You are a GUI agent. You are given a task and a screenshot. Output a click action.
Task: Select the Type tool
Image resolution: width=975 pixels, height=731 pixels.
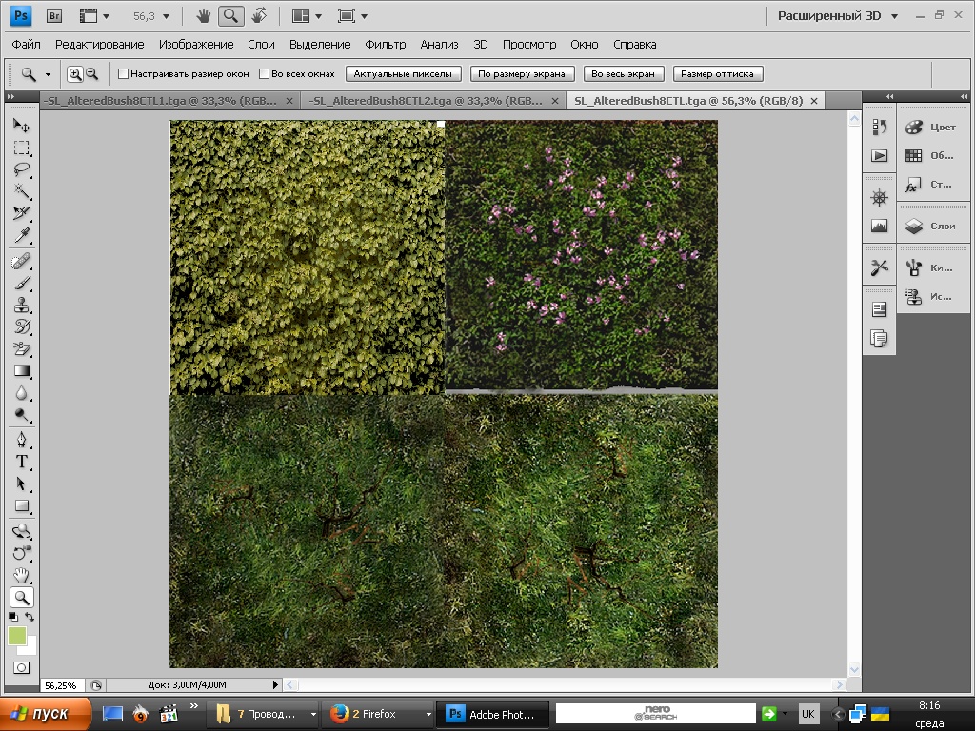[x=21, y=462]
